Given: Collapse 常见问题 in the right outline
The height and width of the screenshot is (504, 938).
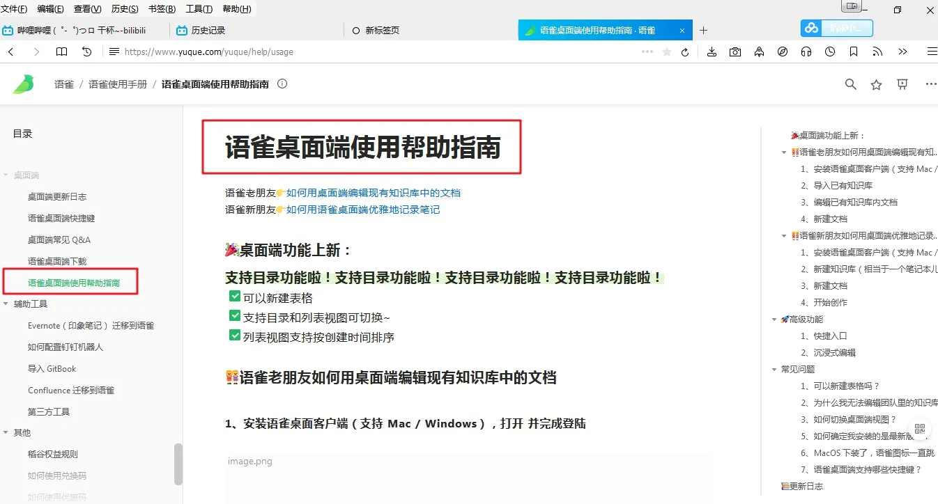Looking at the screenshot, I should point(774,370).
